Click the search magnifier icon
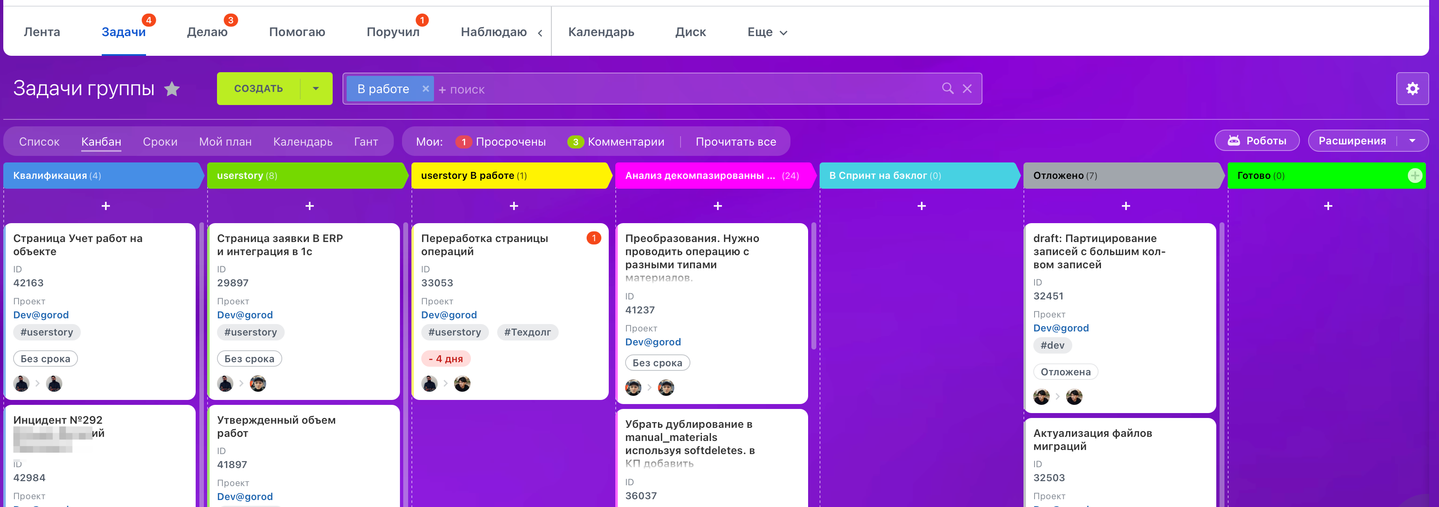 pos(948,89)
